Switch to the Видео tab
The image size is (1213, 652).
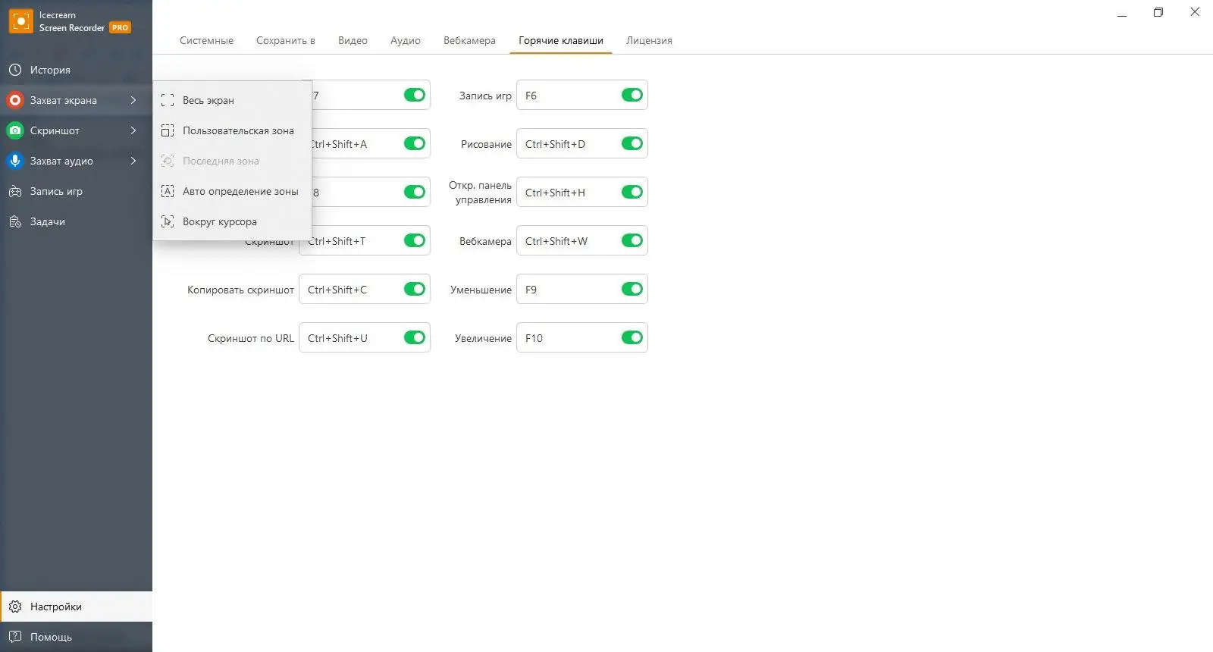pyautogui.click(x=353, y=40)
